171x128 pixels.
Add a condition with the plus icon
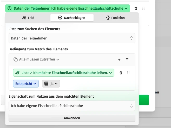coord(119,60)
